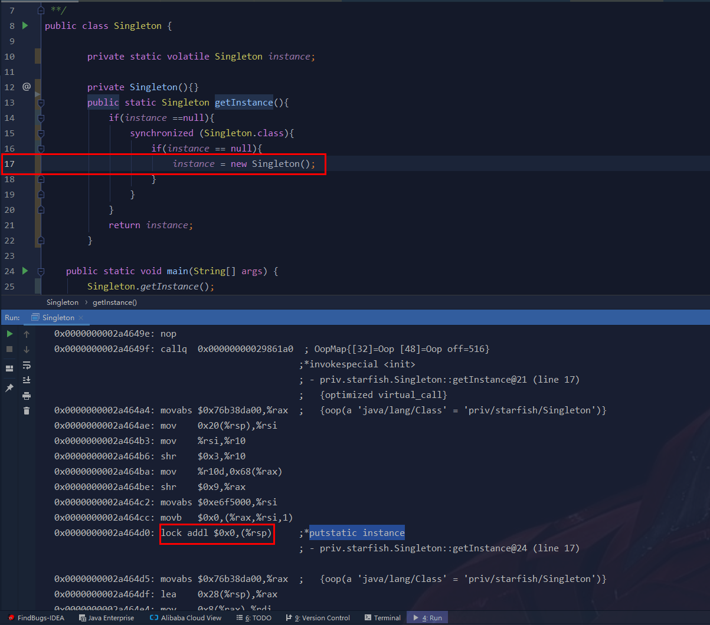Click 'private Singleton(){}' on line 12
710x625 pixels.
tap(143, 87)
